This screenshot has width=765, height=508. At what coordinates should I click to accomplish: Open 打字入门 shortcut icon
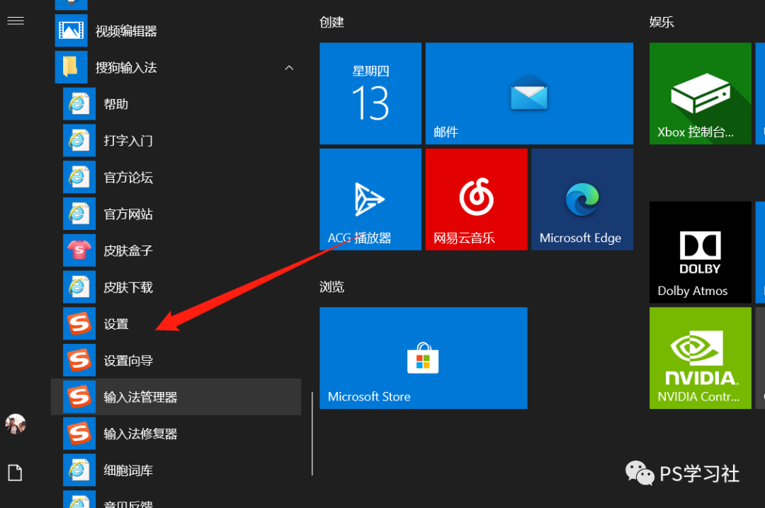(79, 140)
